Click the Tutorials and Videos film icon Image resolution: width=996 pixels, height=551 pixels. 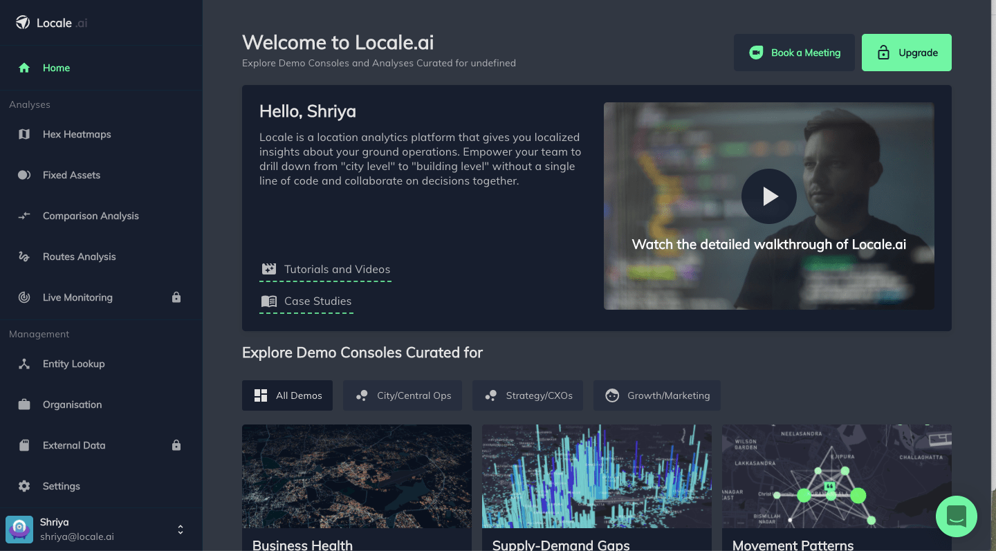(269, 269)
